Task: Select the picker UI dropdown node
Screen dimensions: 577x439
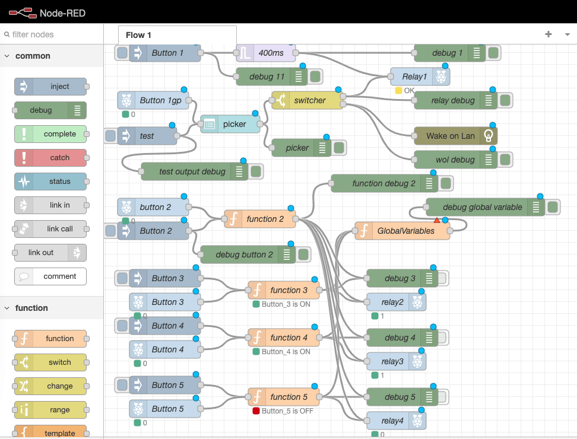Action: (230, 124)
